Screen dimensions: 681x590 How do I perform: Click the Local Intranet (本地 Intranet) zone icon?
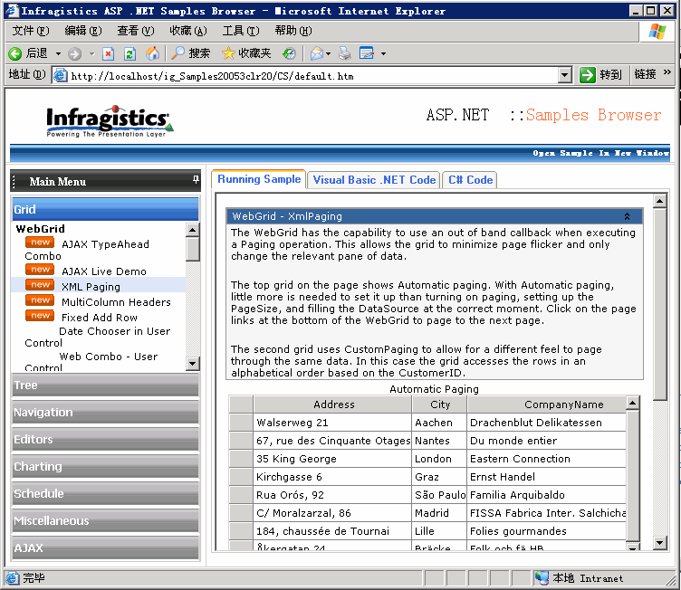(542, 578)
